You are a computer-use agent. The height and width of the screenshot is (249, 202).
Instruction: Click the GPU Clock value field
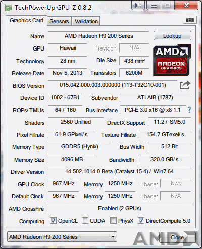tap(64, 183)
